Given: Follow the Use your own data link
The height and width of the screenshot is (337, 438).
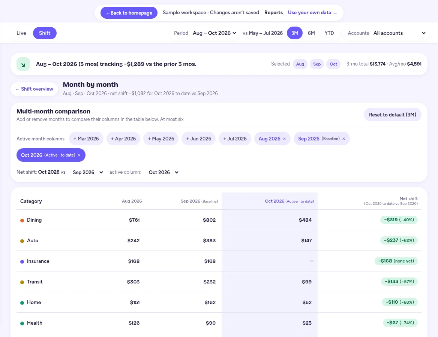Looking at the screenshot, I should (312, 13).
